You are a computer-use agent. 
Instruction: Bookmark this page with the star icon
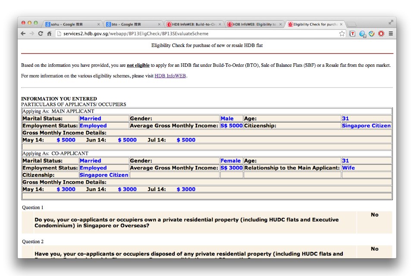point(342,34)
